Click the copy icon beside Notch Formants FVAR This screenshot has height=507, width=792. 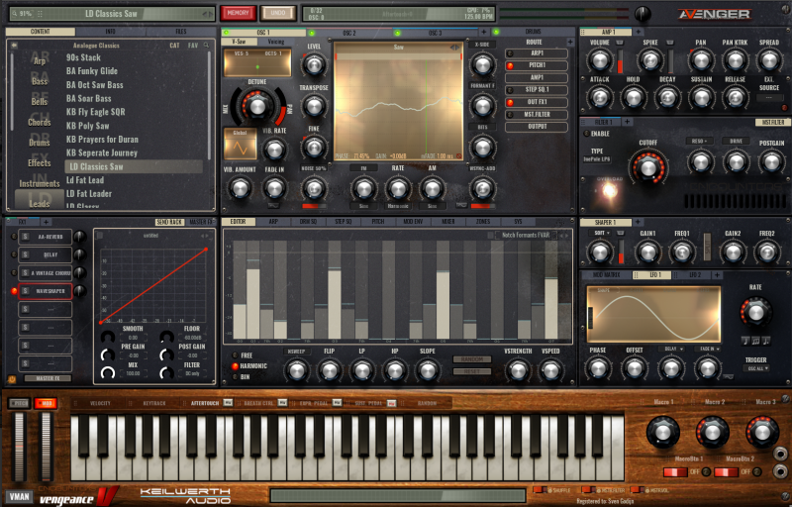point(490,236)
